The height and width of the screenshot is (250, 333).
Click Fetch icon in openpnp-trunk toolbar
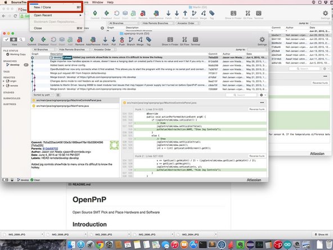coord(105,41)
